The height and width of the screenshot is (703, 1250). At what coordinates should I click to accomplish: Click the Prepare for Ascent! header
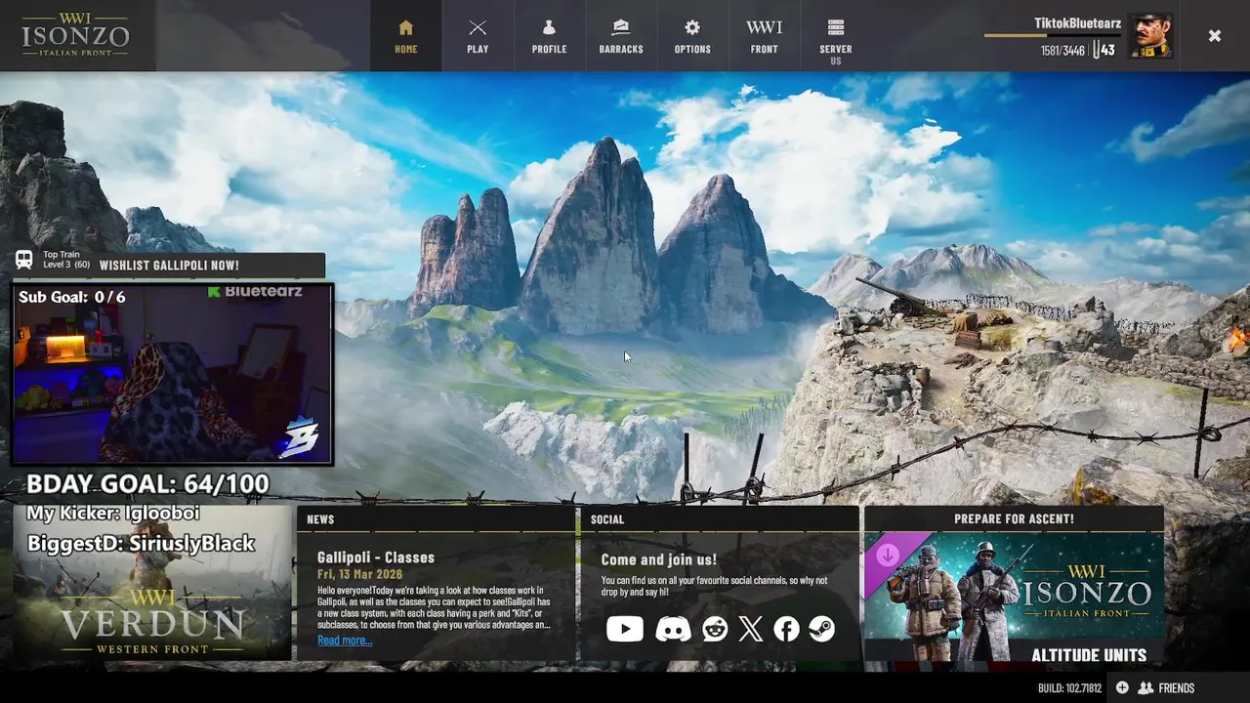pyautogui.click(x=1014, y=519)
